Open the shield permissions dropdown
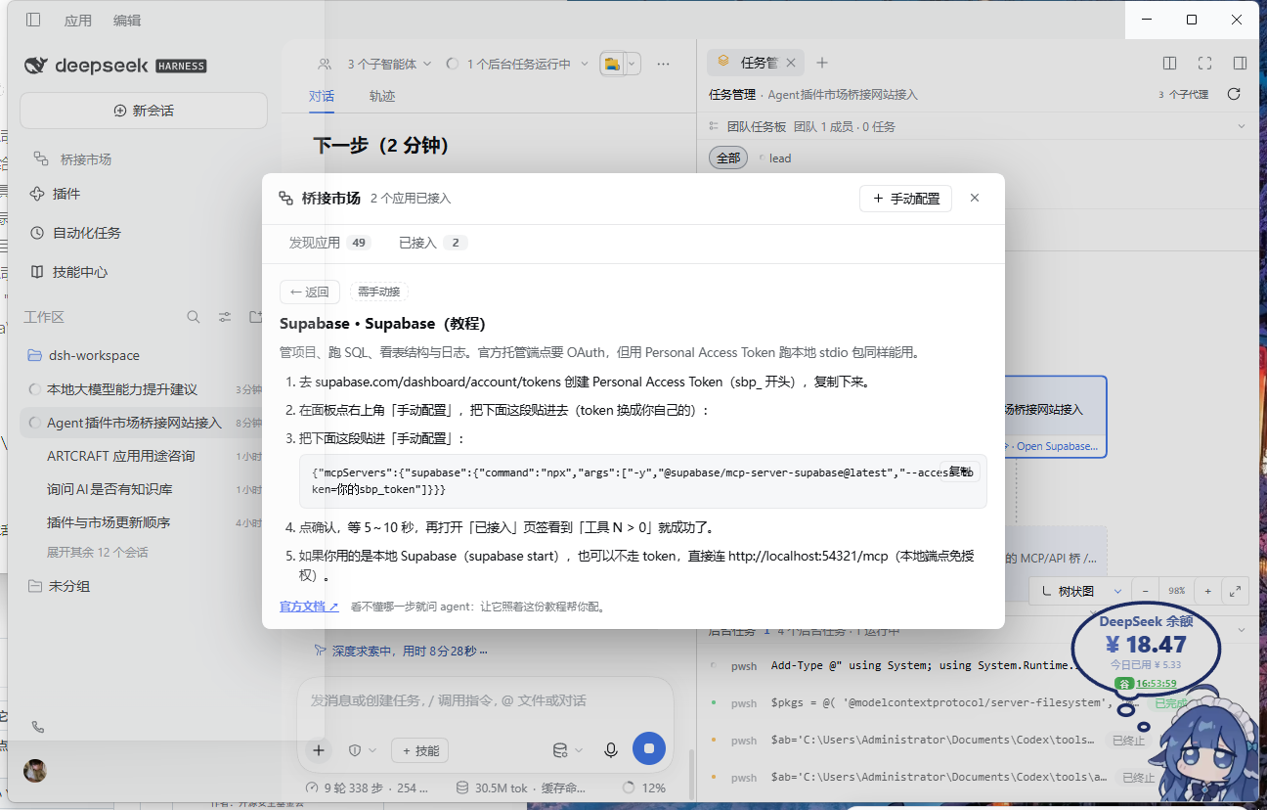Viewport: 1267px width, 810px height. [x=362, y=750]
